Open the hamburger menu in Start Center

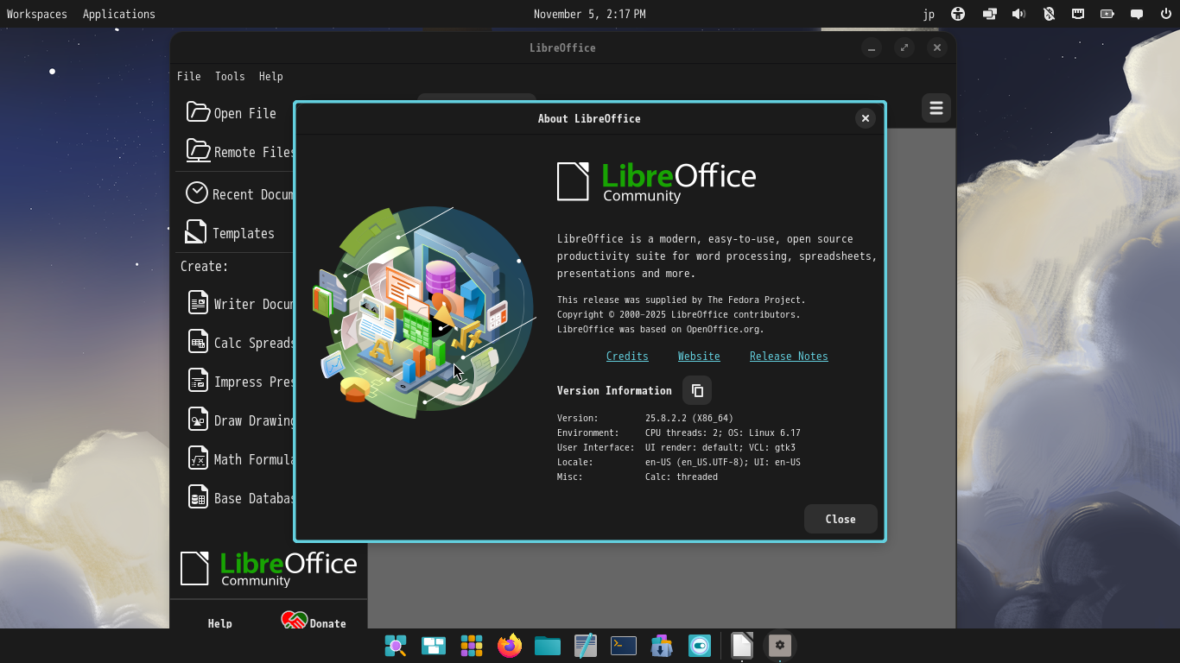pyautogui.click(x=936, y=108)
